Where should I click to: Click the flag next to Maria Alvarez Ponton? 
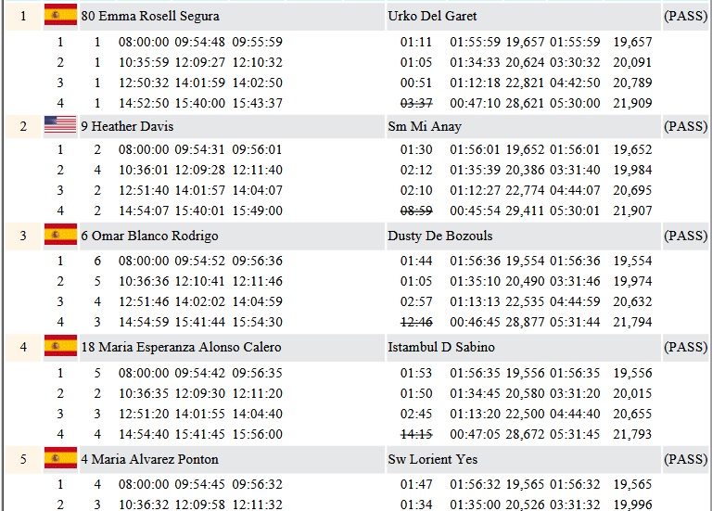pyautogui.click(x=60, y=458)
